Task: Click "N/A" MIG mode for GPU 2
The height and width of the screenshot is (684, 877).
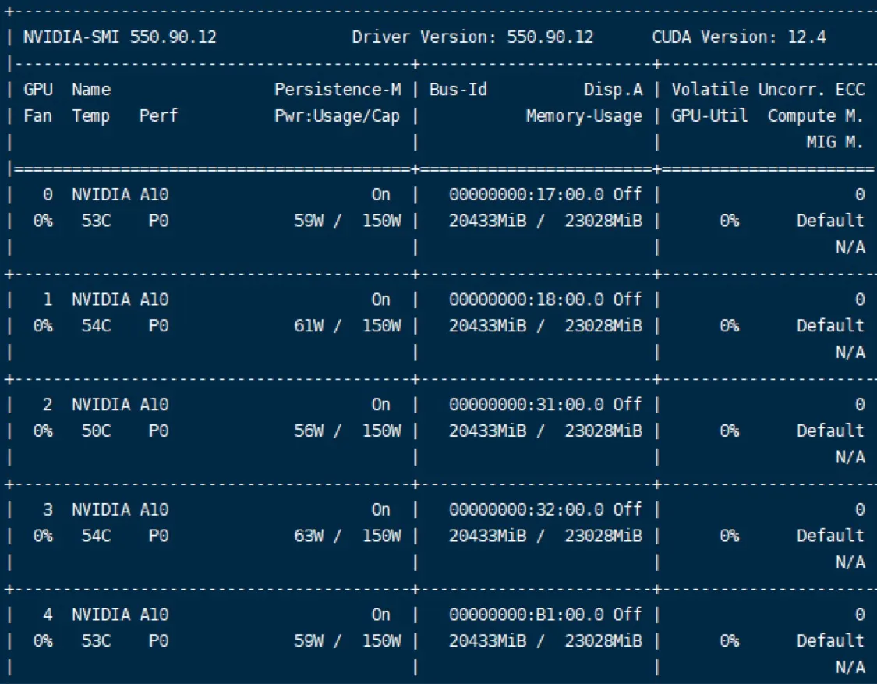Action: [850, 457]
